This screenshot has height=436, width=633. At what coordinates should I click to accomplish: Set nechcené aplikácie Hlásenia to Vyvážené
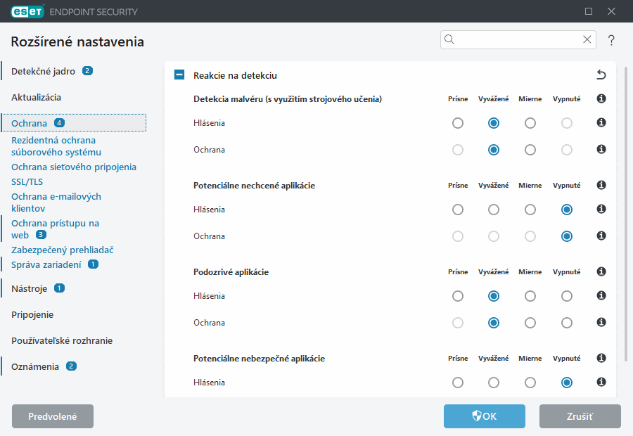click(x=494, y=210)
